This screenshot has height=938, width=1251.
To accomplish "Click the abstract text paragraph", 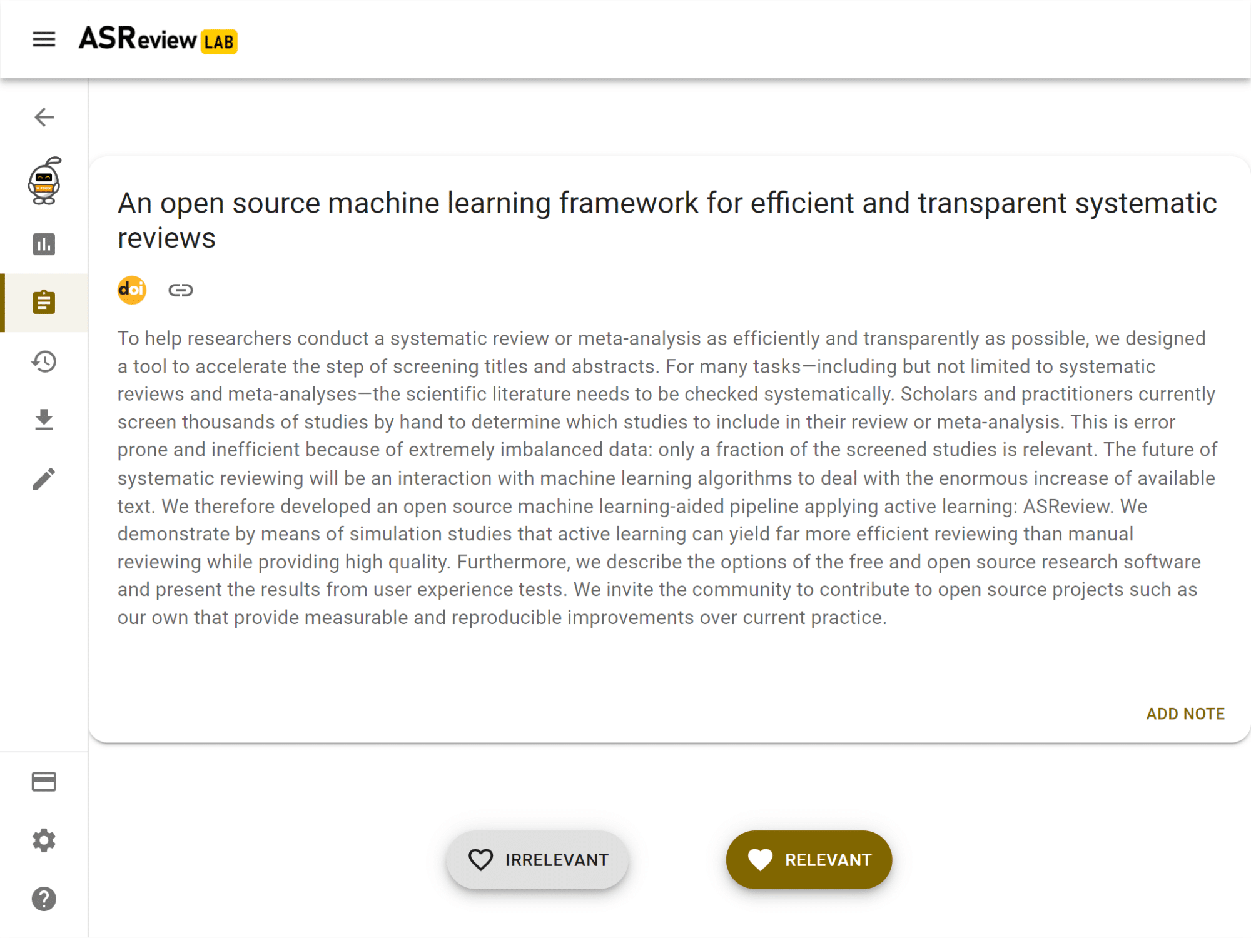I will [667, 478].
